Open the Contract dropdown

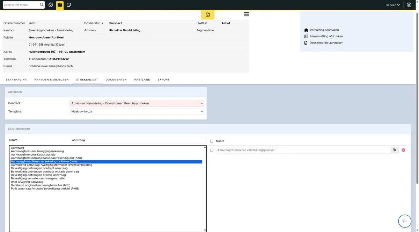coord(137,103)
